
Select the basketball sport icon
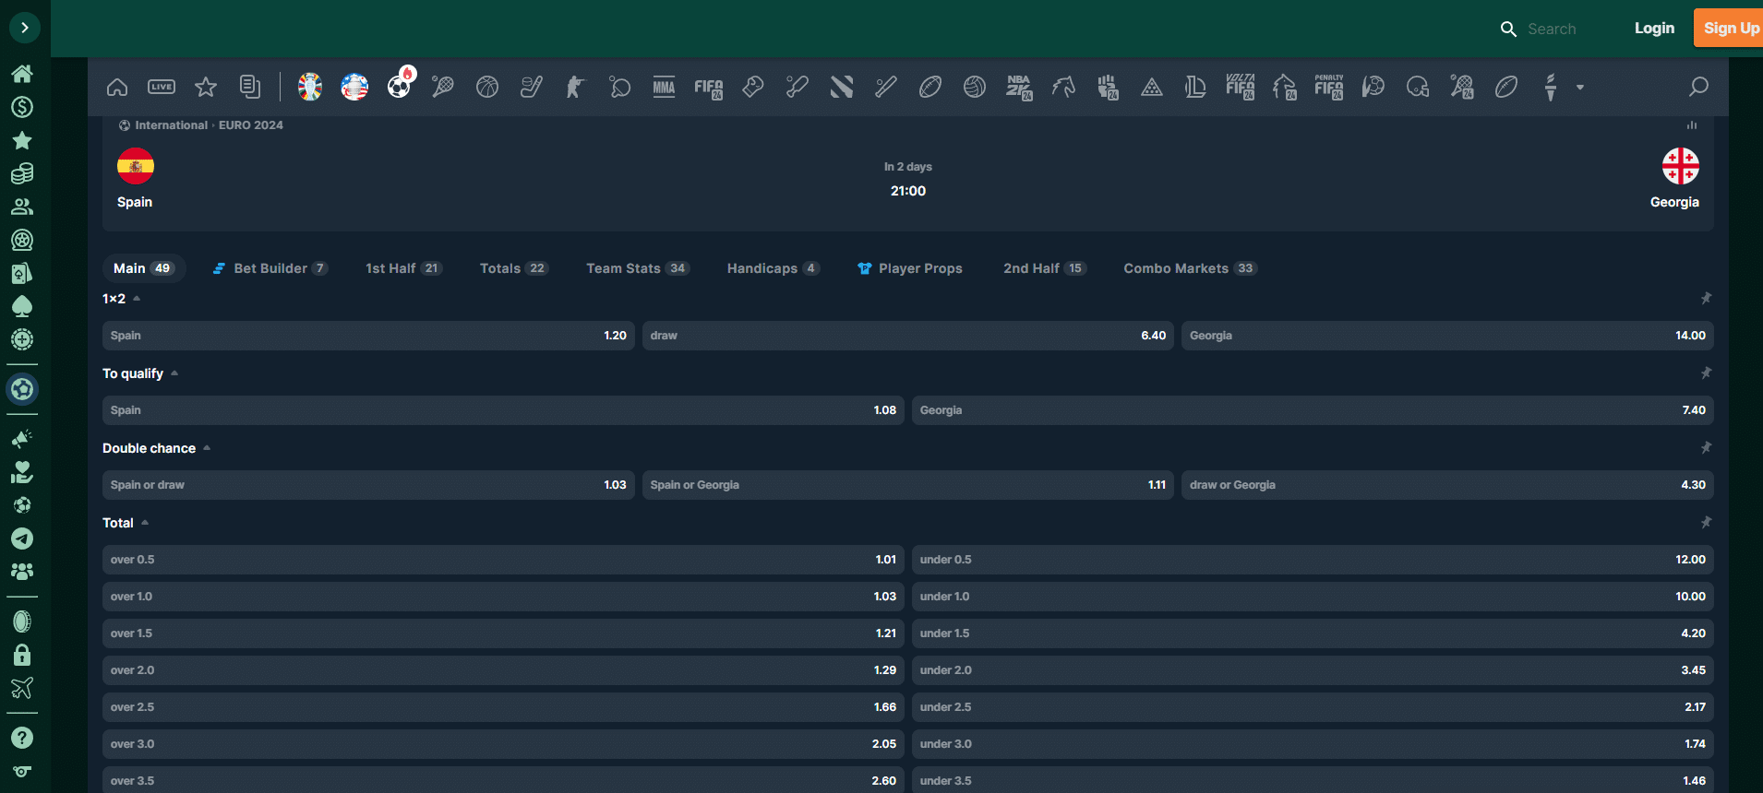point(487,87)
